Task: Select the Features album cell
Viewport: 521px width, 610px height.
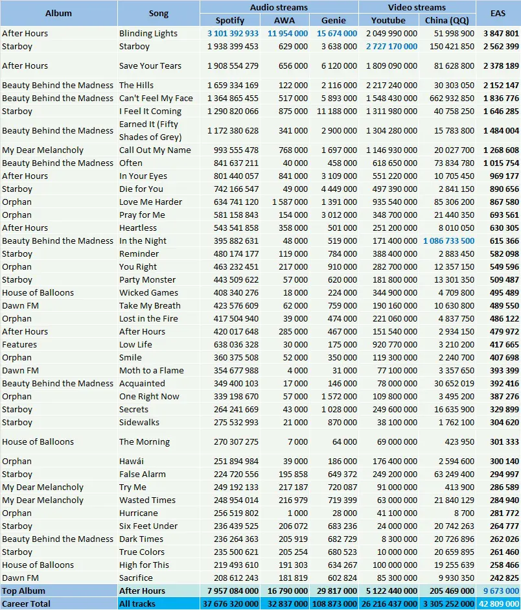Action: pyautogui.click(x=59, y=345)
